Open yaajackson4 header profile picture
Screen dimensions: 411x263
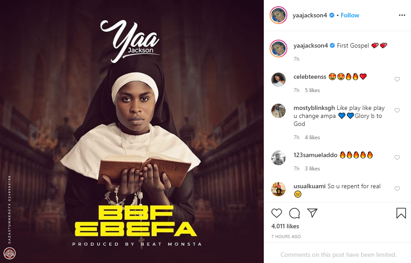pos(278,15)
